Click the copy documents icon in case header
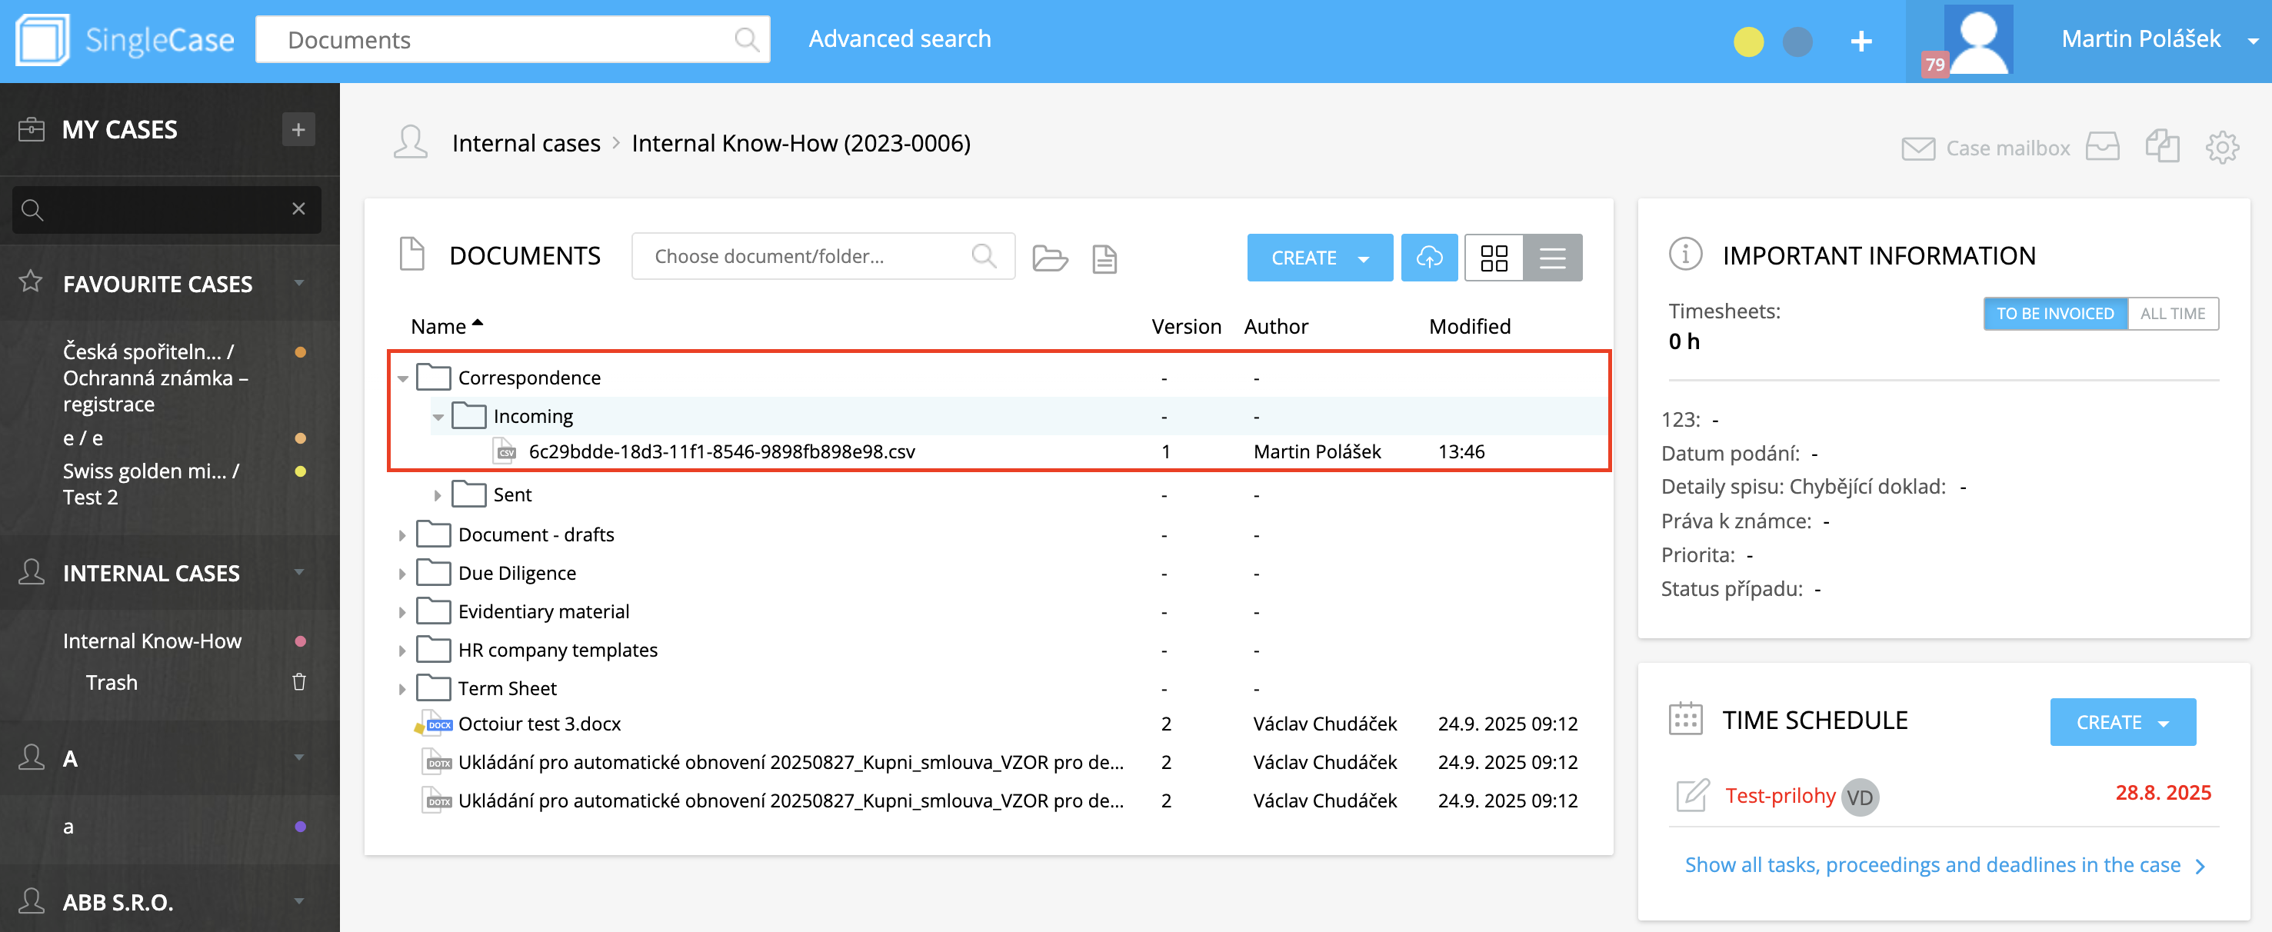Image resolution: width=2272 pixels, height=932 pixels. 2162,146
